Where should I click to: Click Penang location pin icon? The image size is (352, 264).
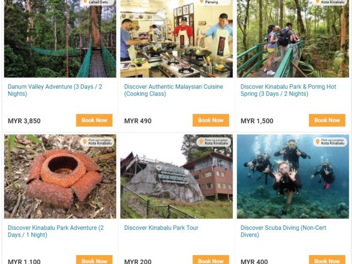pyautogui.click(x=201, y=2)
